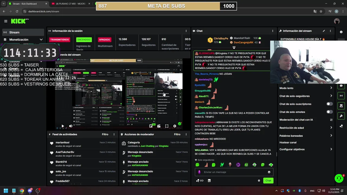
Task: Switch to PIURANO 27 MIX YouTube tab
Action: pyautogui.click(x=71, y=4)
